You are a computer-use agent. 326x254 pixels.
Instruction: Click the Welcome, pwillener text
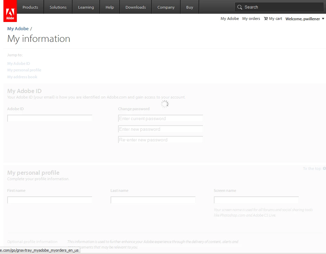303,19
